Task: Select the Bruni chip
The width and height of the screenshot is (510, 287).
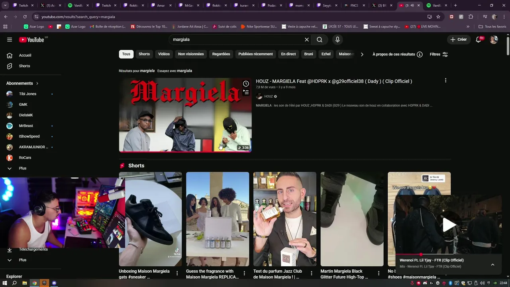Action: pyautogui.click(x=308, y=54)
